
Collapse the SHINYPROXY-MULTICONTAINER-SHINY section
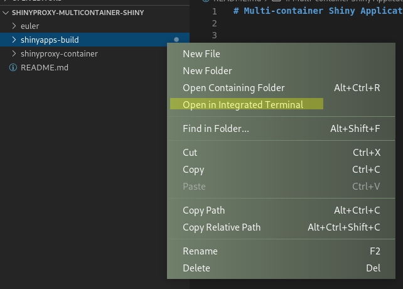(6, 13)
